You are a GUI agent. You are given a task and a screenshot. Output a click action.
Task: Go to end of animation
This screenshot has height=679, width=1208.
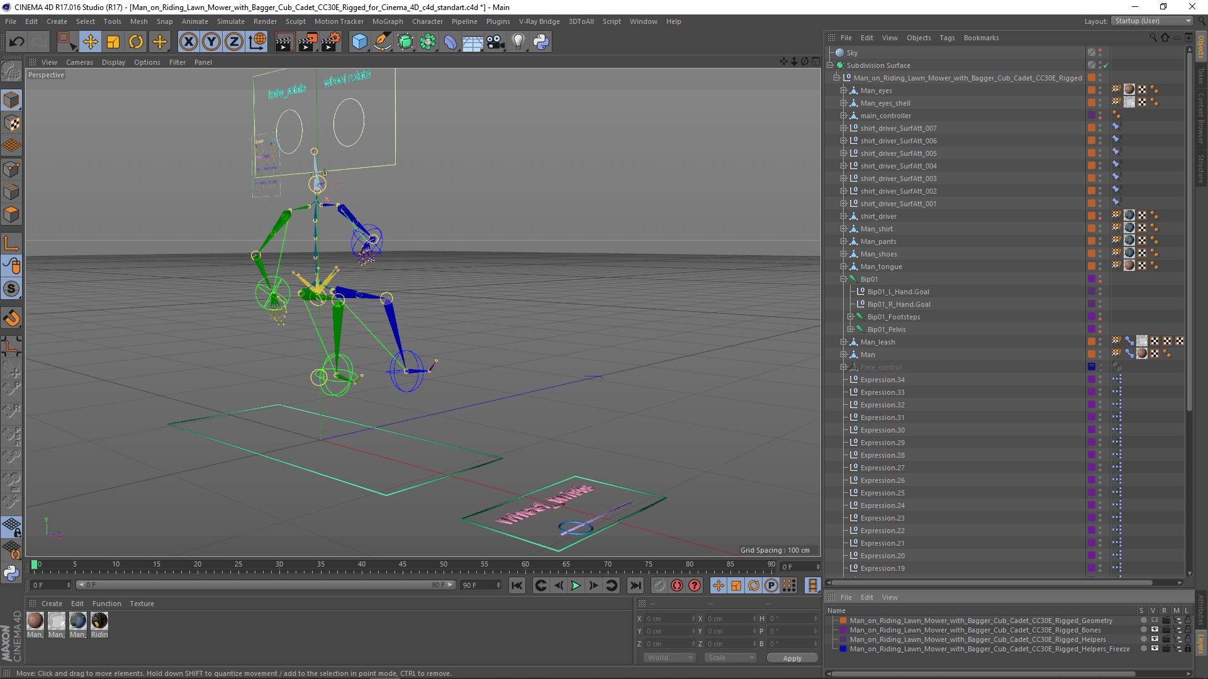pos(635,585)
